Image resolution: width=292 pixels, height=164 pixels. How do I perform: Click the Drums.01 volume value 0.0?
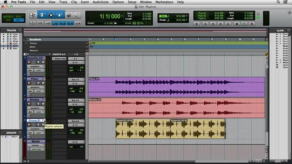pos(82,130)
